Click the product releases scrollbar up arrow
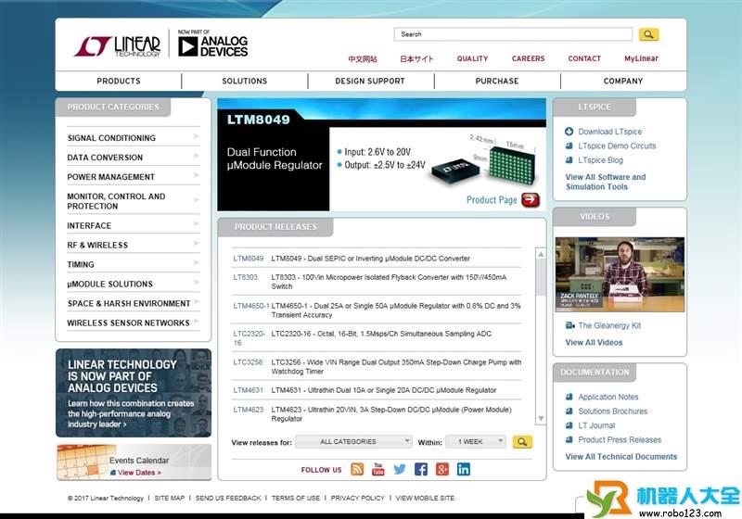The image size is (742, 519). click(x=541, y=254)
